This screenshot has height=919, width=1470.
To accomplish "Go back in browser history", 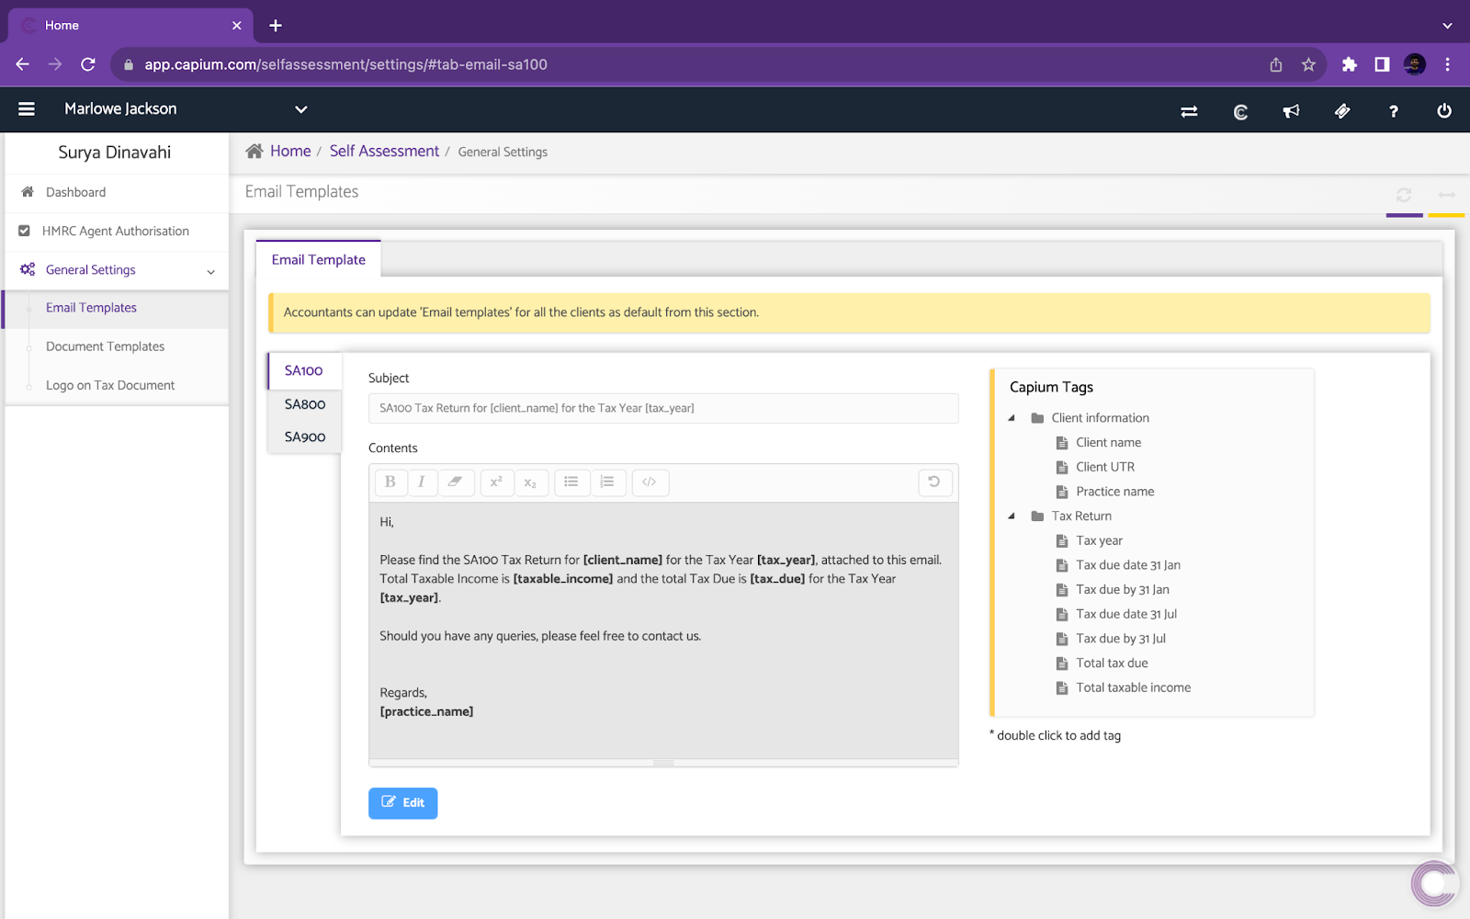I will [23, 64].
